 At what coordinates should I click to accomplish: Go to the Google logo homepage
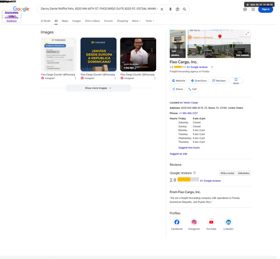tap(21, 9)
